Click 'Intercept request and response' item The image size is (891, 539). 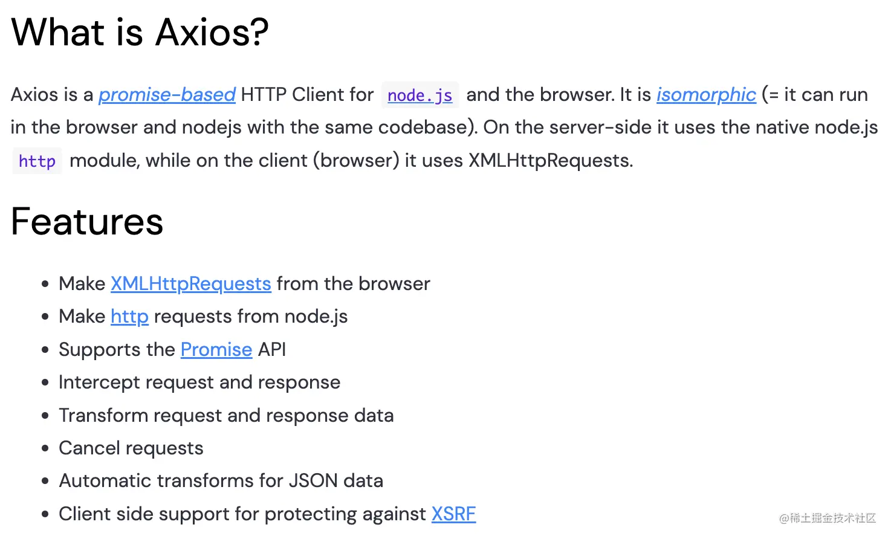[x=199, y=382]
